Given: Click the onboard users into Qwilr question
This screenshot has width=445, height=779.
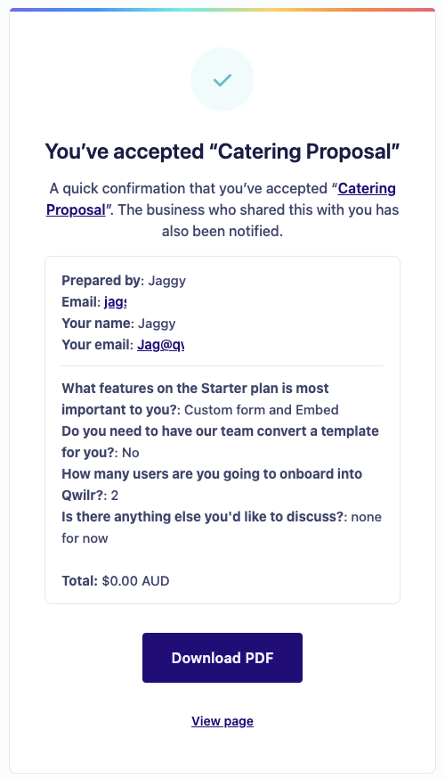Looking at the screenshot, I should pyautogui.click(x=212, y=484).
